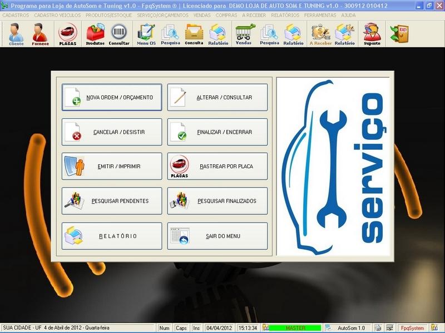Choose FINALIZAR / ENCERRAR button

click(217, 132)
